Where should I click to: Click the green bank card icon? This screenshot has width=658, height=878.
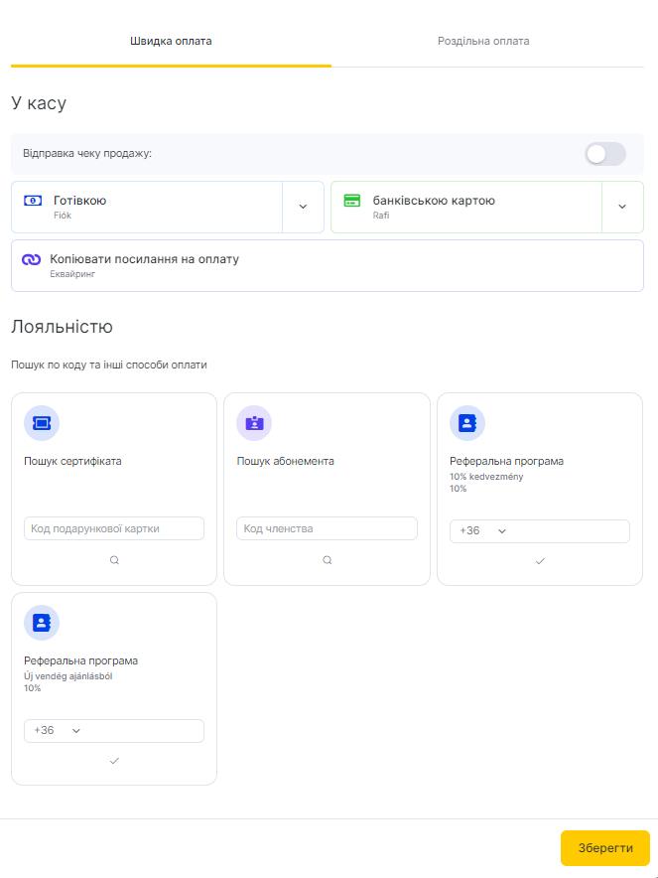pyautogui.click(x=352, y=201)
